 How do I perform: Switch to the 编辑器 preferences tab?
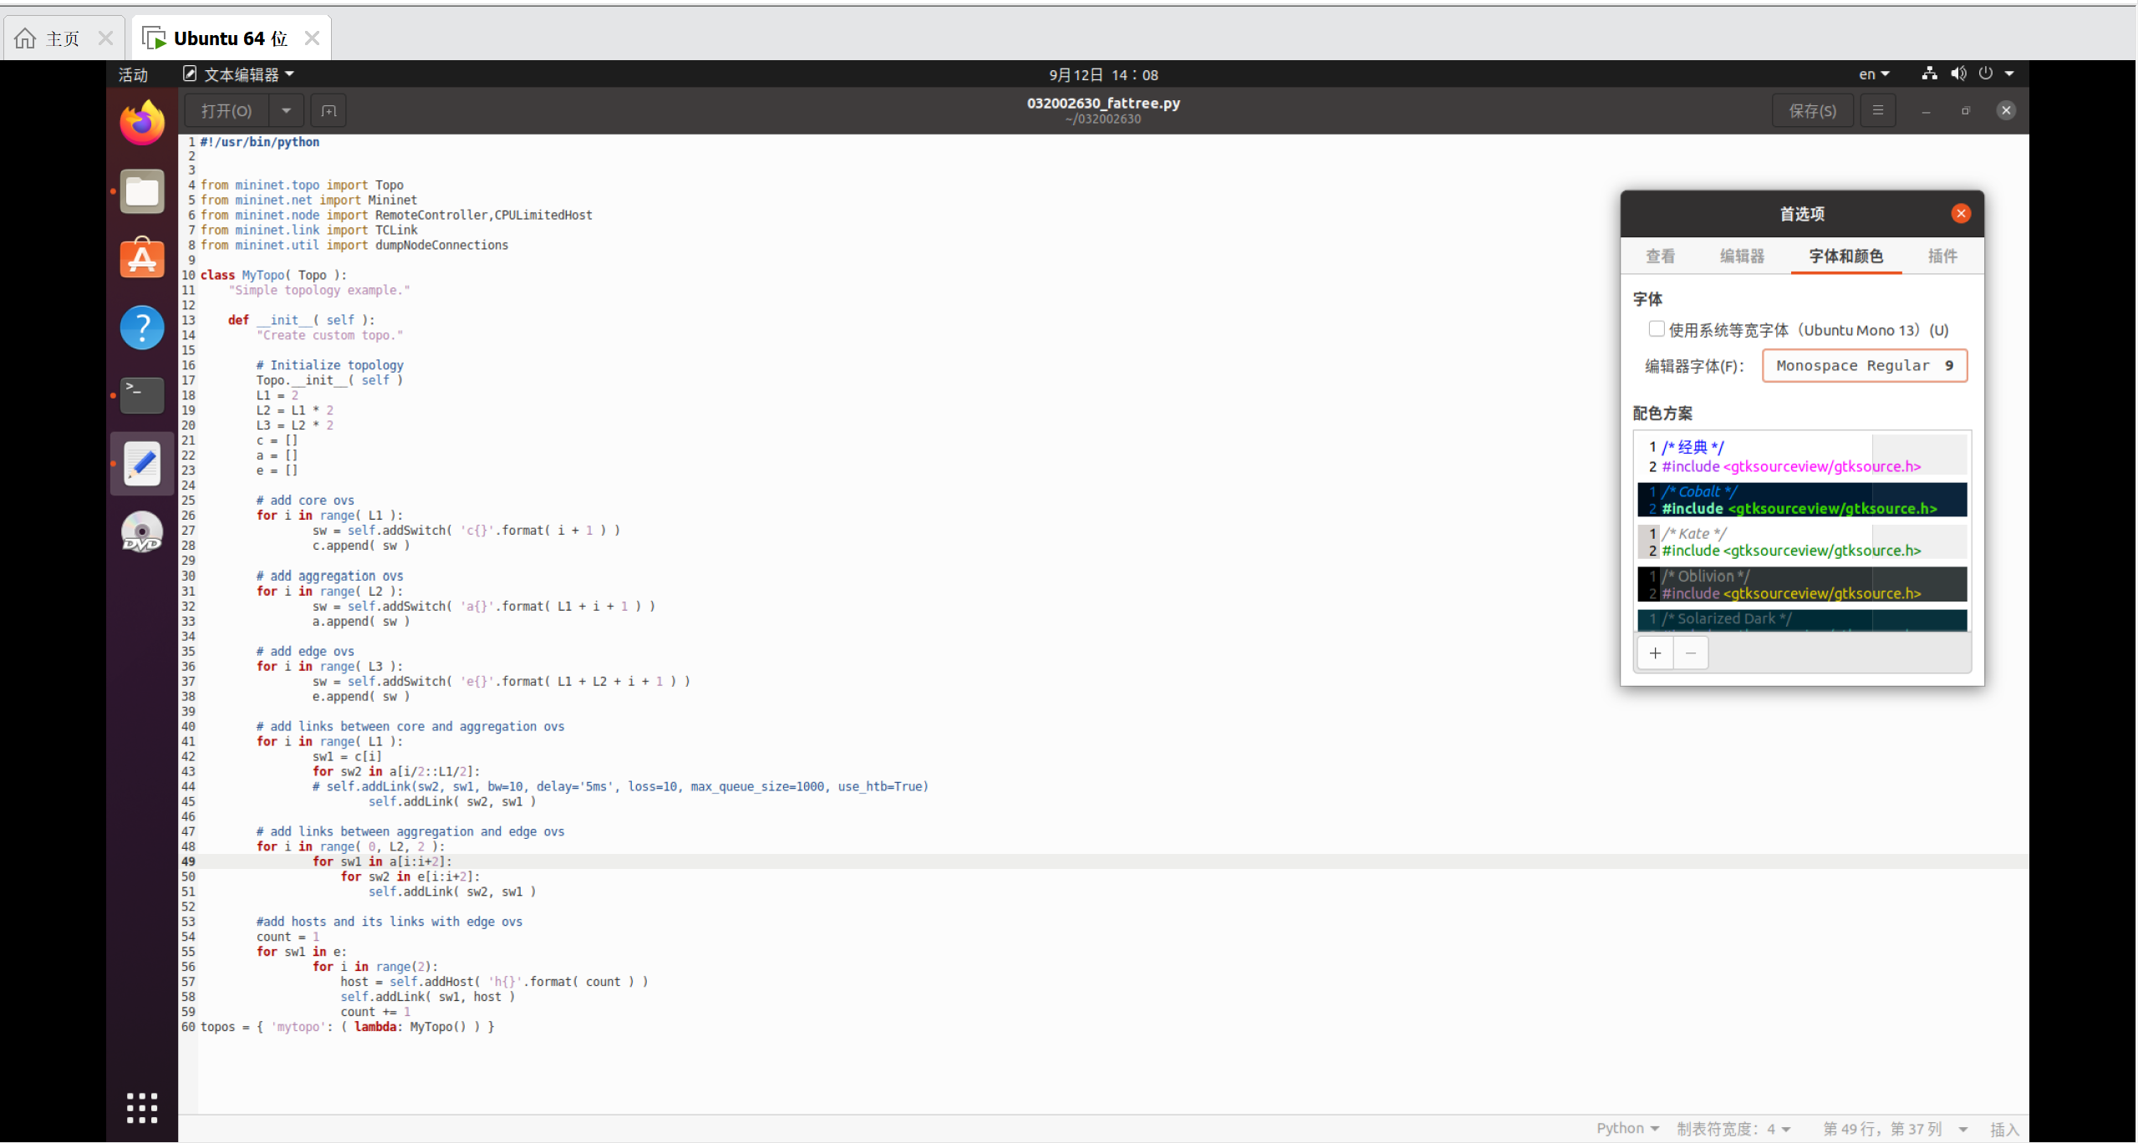point(1742,257)
